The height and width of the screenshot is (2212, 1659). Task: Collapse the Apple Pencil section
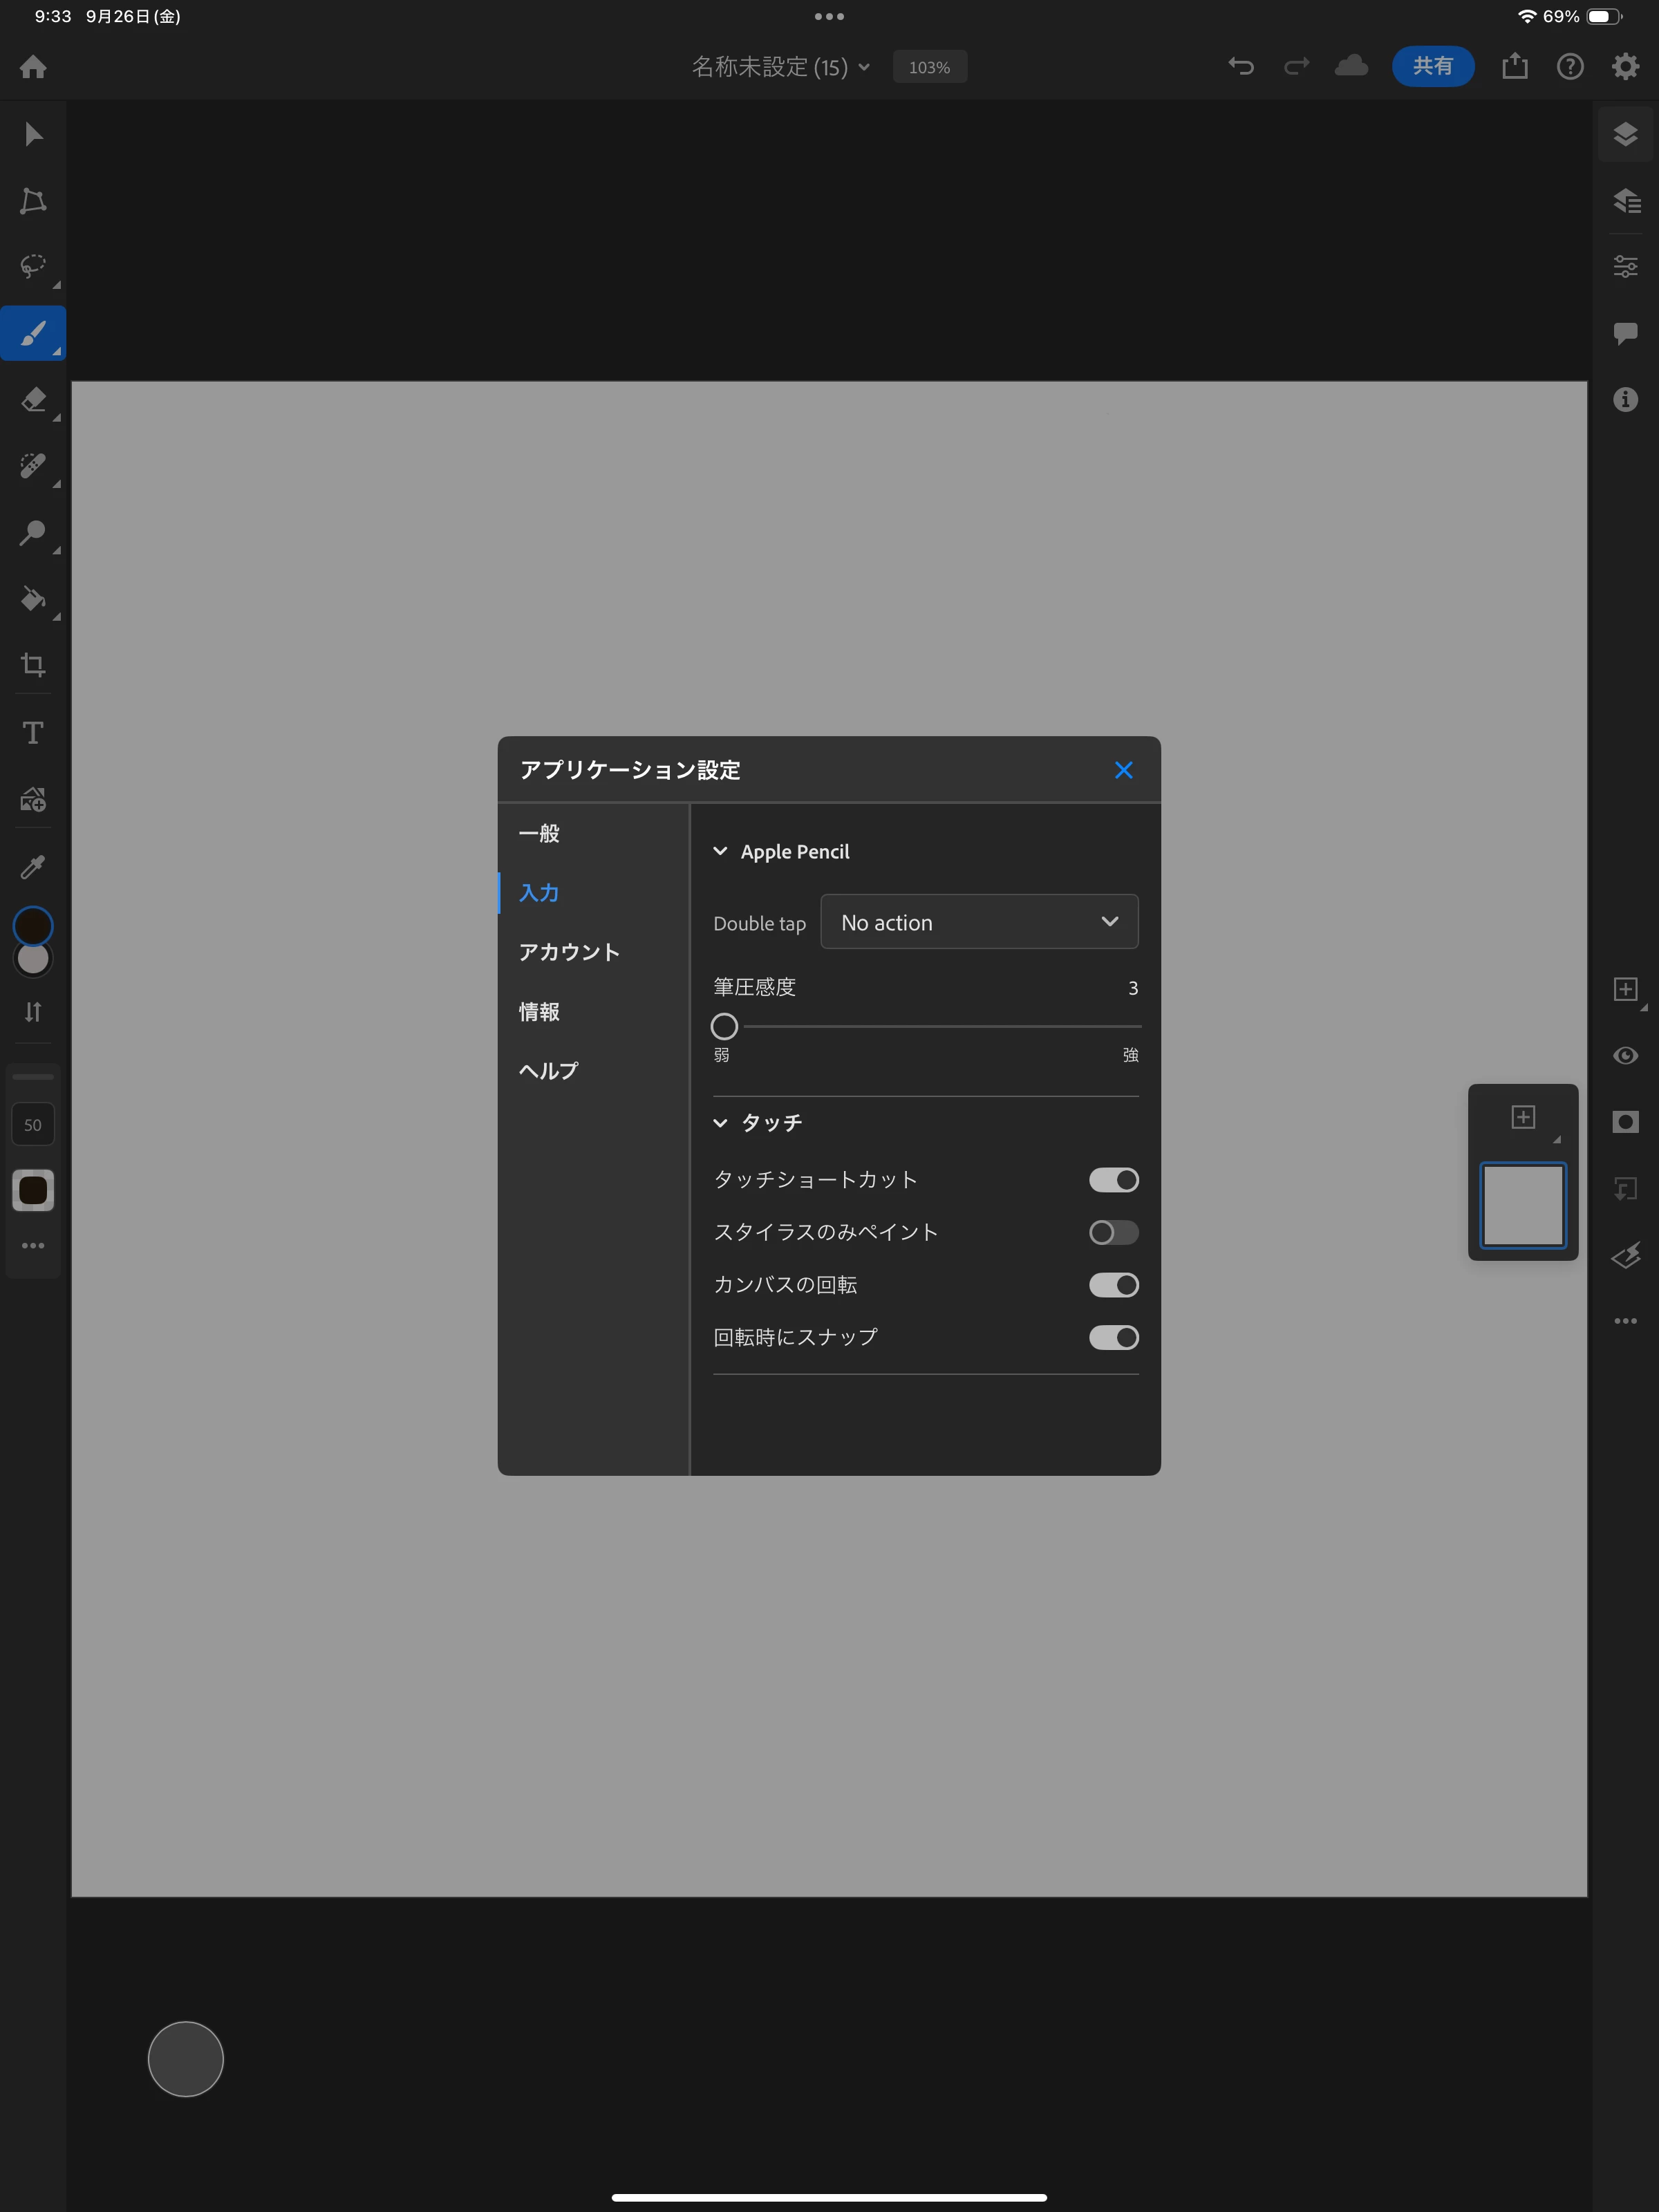[720, 851]
